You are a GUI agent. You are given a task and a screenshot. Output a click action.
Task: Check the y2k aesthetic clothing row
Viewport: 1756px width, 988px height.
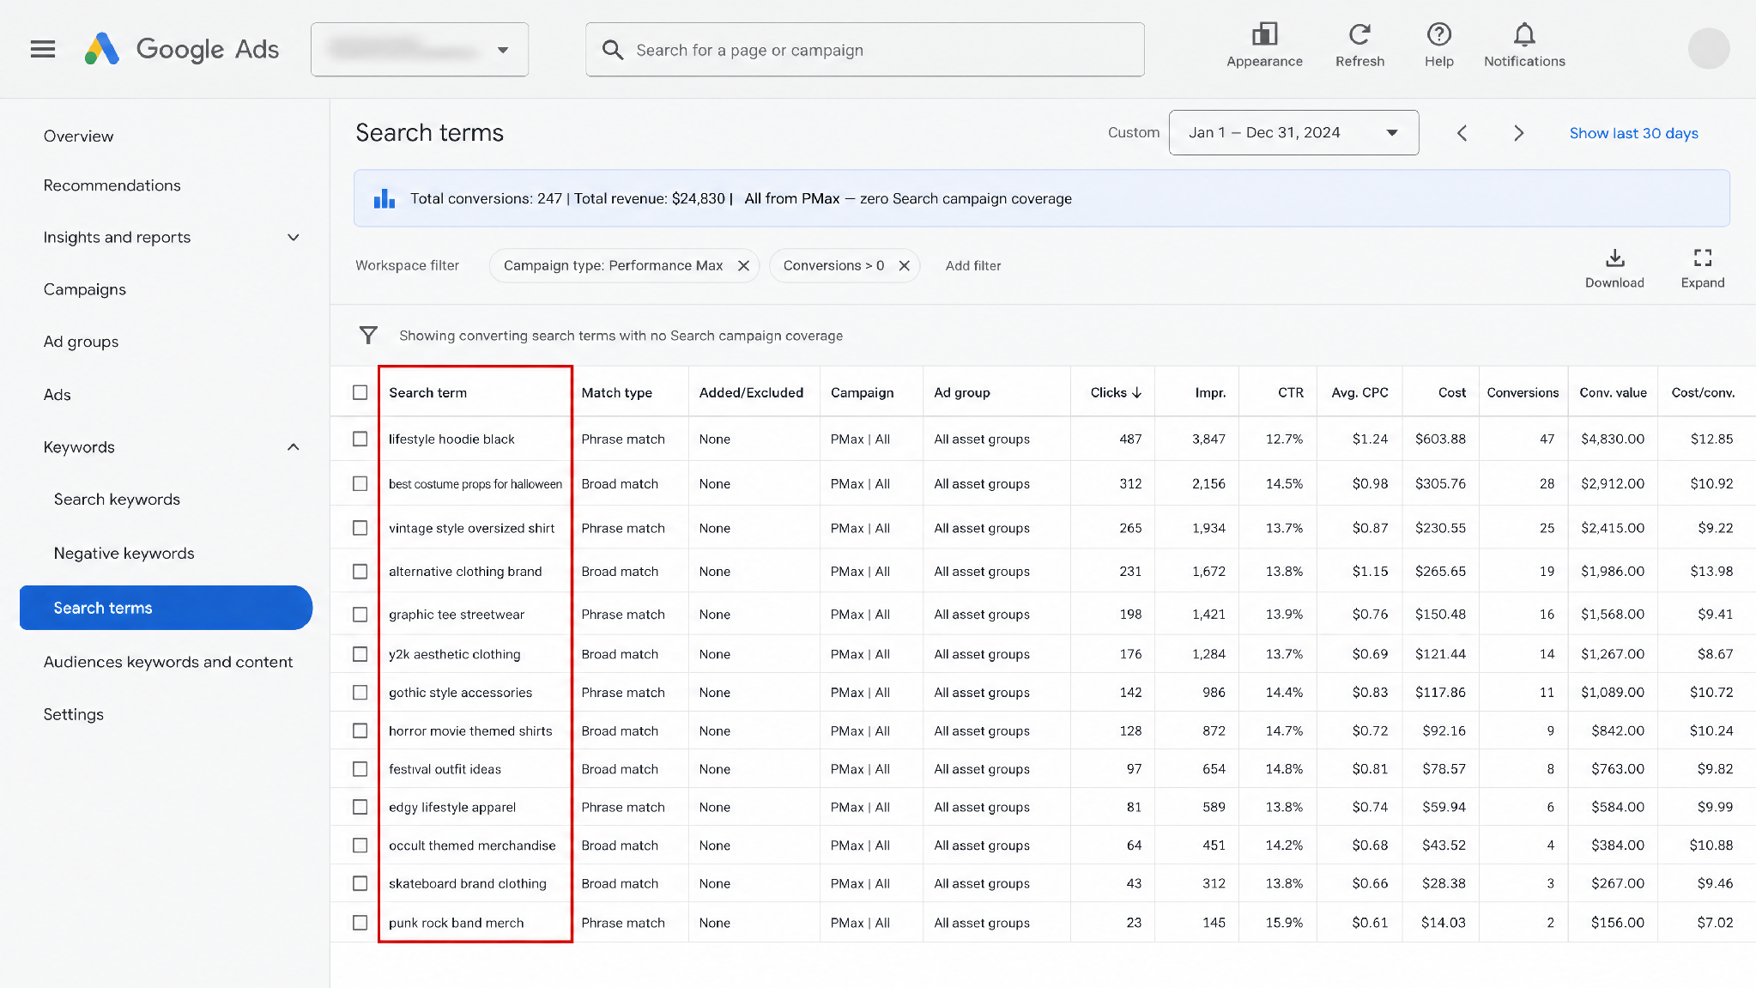(x=360, y=654)
